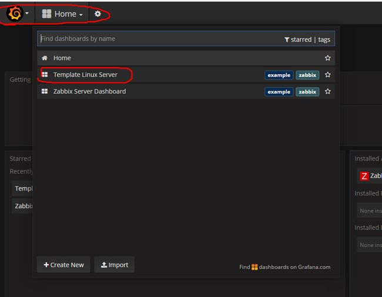
Task: Click the Create New button
Action: [63, 265]
